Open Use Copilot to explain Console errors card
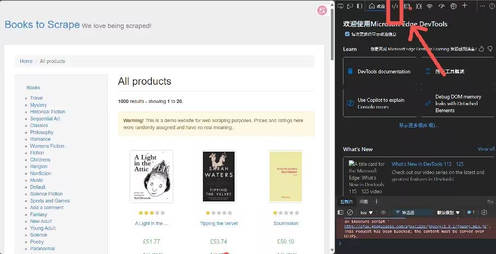This screenshot has width=496, height=254. tap(380, 103)
